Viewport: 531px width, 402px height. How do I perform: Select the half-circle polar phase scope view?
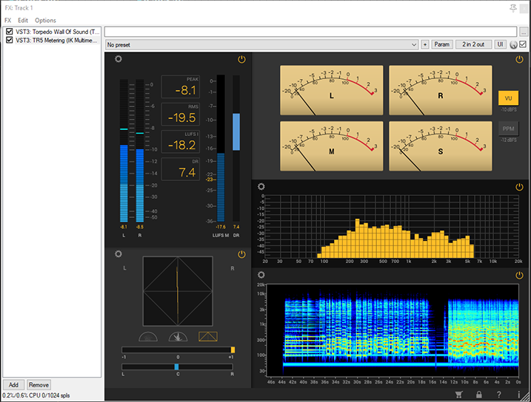click(x=148, y=337)
